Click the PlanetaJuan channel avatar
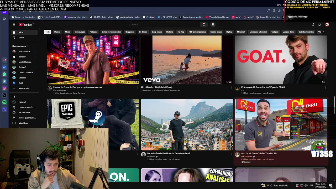The image size is (336, 189). point(49,88)
